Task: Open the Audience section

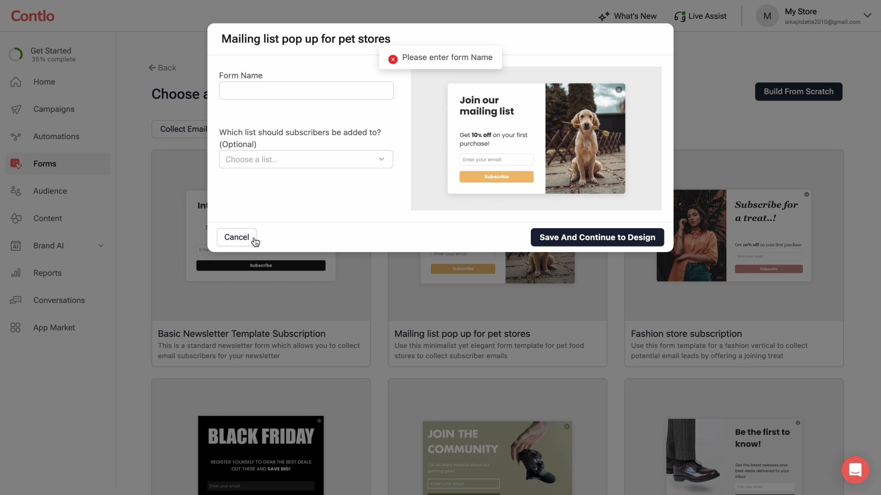Action: point(50,190)
